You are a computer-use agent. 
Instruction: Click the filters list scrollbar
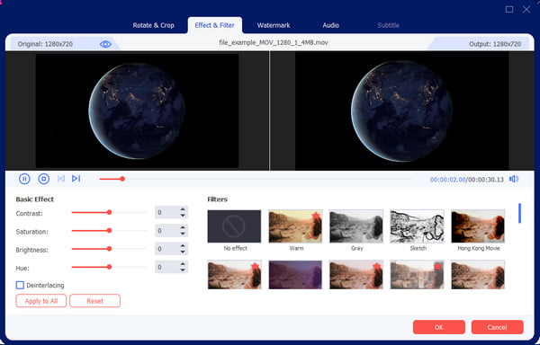point(519,213)
